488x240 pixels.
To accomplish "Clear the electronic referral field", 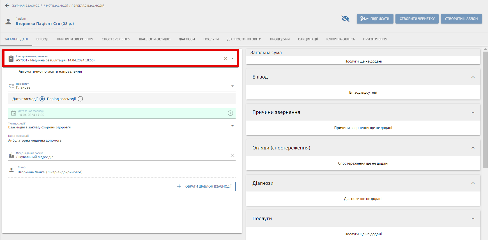I will [x=225, y=59].
